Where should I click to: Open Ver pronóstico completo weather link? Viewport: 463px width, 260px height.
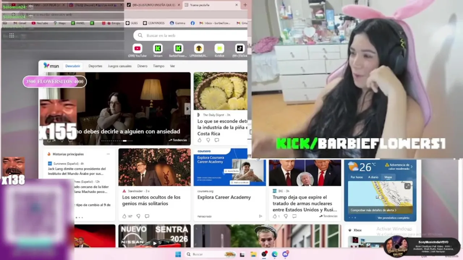[393, 218]
